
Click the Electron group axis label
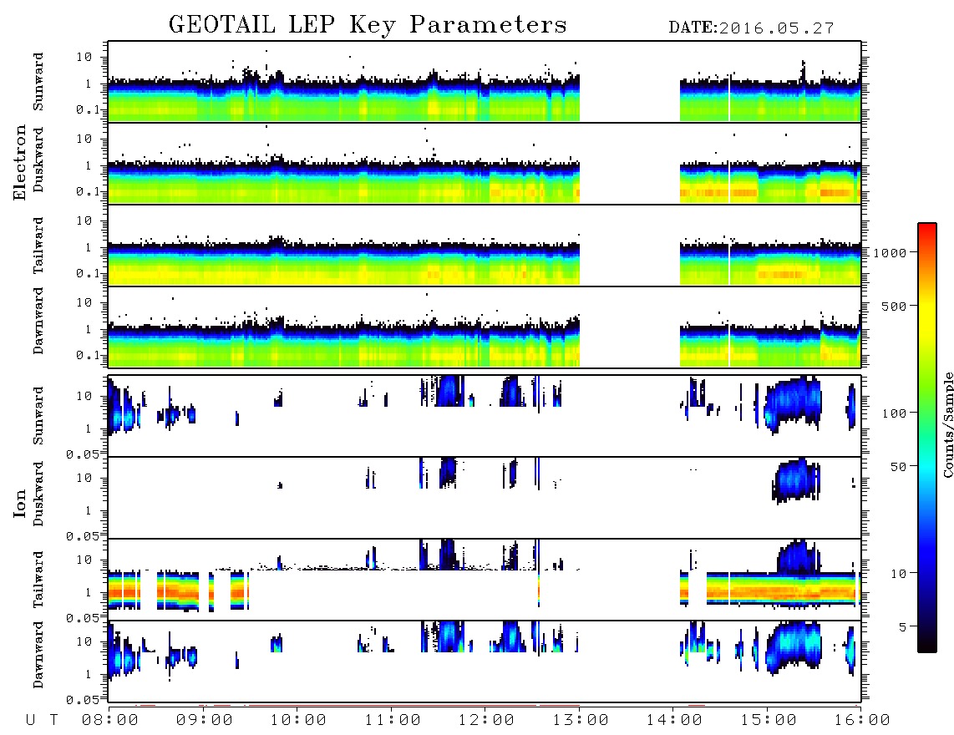[19, 162]
